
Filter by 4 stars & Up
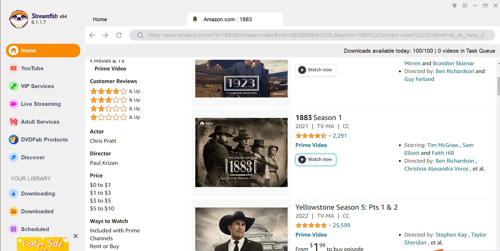click(x=115, y=91)
